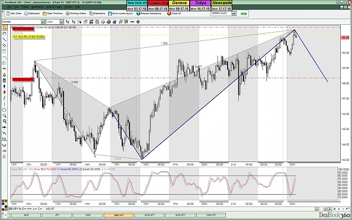
Task: Open the View menu
Action: point(16,7)
